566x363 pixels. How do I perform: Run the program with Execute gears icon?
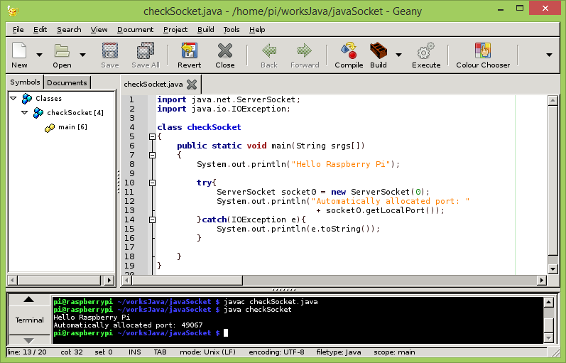point(426,50)
